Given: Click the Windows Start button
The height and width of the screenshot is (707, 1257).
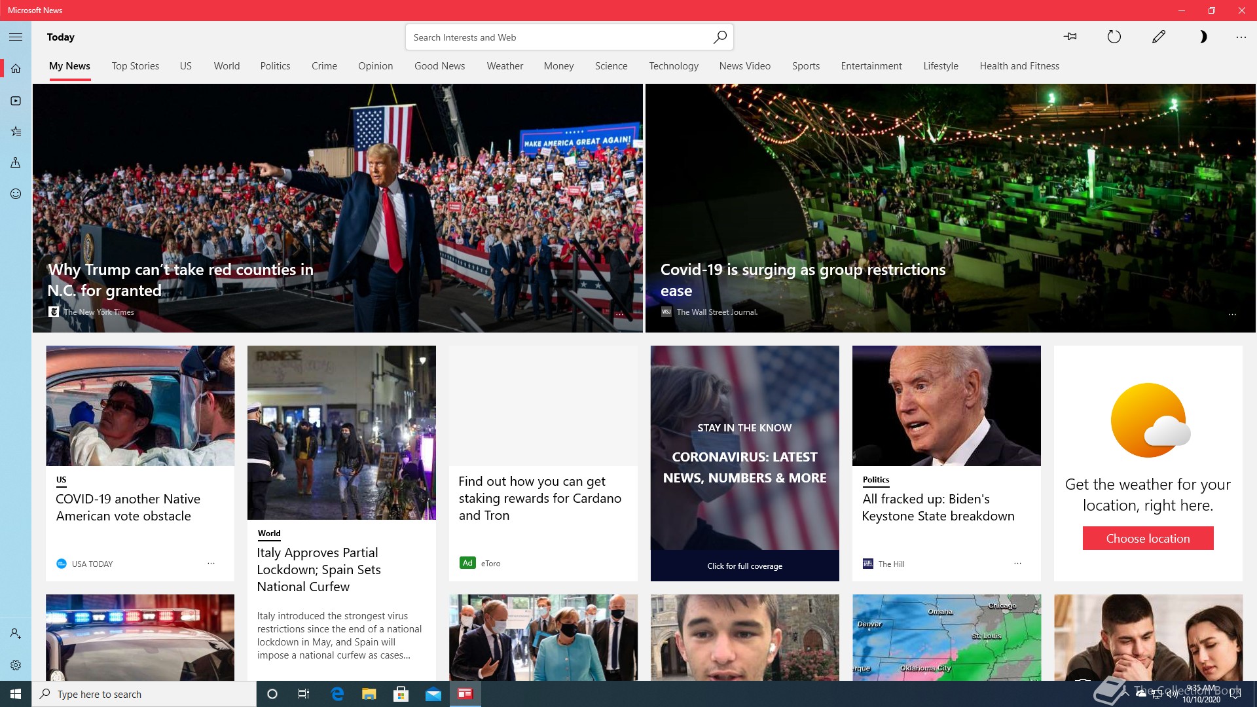Looking at the screenshot, I should pyautogui.click(x=16, y=694).
